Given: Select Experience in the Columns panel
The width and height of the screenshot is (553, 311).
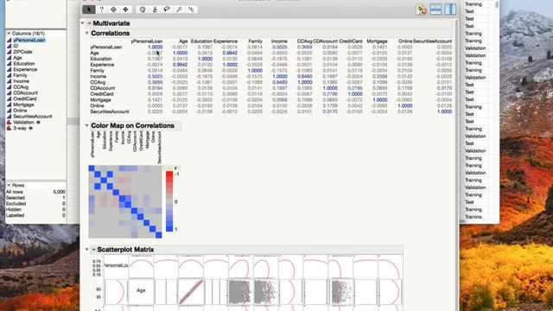Looking at the screenshot, I should click(25, 69).
